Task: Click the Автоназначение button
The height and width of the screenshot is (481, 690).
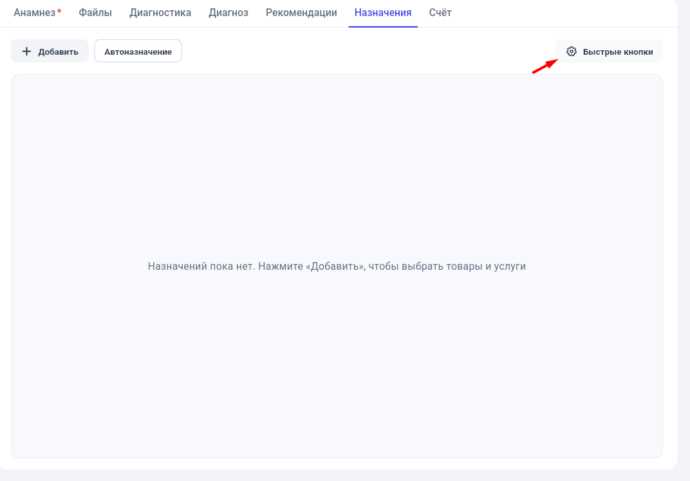Action: tap(138, 51)
